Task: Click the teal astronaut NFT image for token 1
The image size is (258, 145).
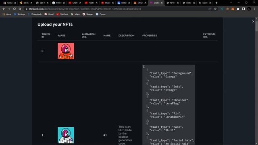Action: pyautogui.click(x=66, y=135)
